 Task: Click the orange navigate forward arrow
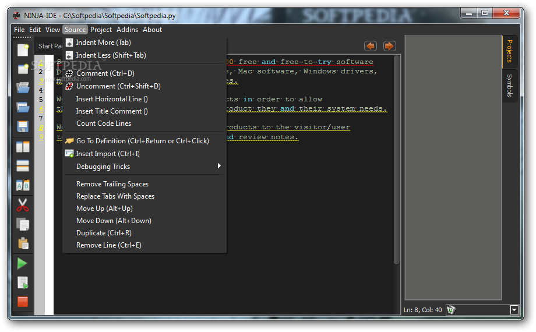coord(389,46)
